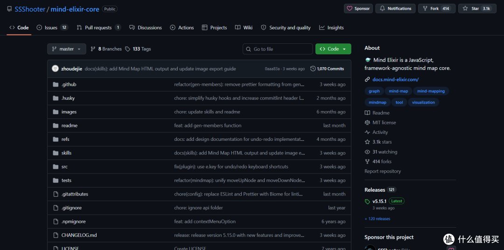Open the Projects tab
Viewport: 504px width, 250px height.
pyautogui.click(x=214, y=28)
